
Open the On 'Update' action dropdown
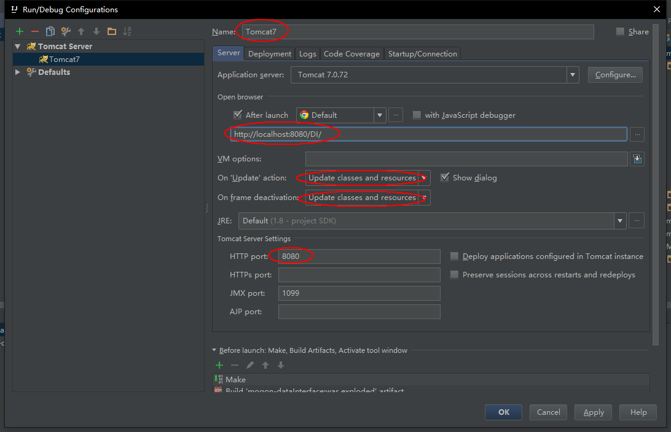[425, 178]
